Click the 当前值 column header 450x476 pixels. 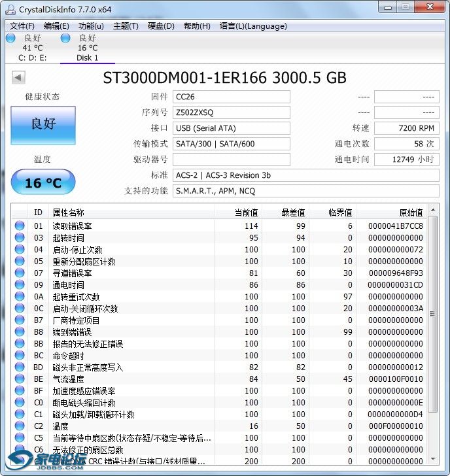[238, 212]
